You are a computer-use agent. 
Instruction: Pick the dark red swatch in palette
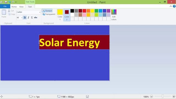coord(80,11)
